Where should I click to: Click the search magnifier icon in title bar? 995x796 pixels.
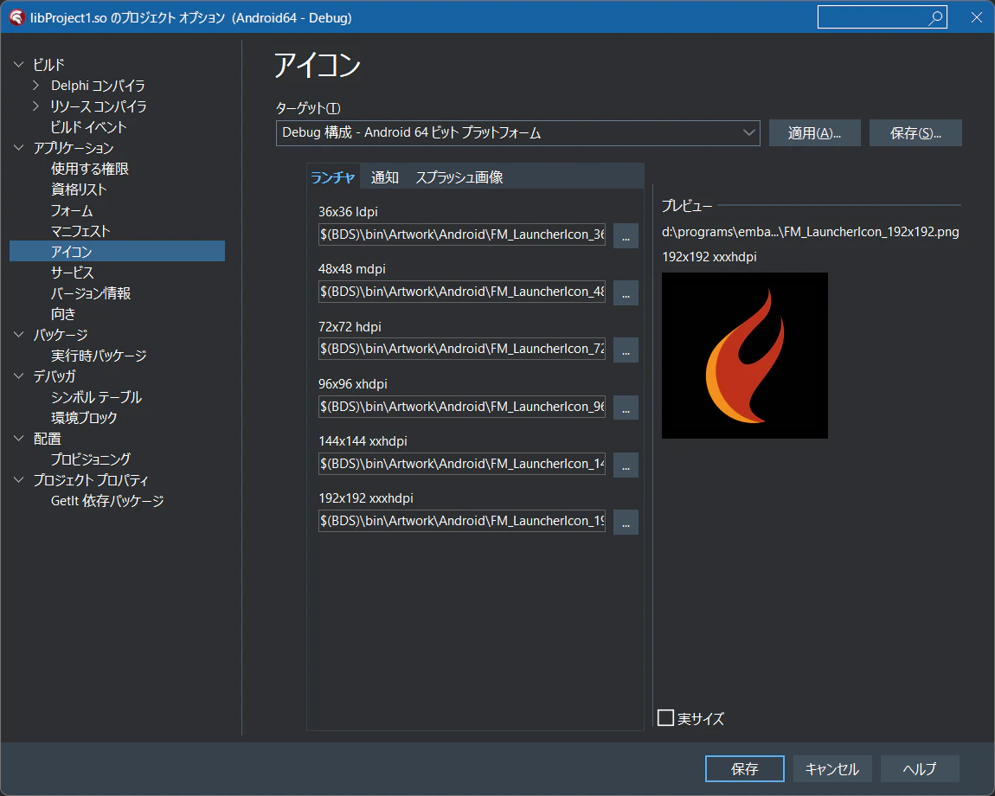pos(934,18)
